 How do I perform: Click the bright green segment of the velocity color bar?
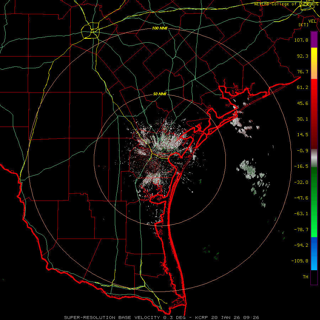click(314, 202)
